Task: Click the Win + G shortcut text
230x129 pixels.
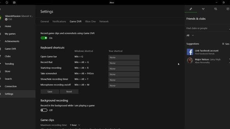Action: (79, 57)
